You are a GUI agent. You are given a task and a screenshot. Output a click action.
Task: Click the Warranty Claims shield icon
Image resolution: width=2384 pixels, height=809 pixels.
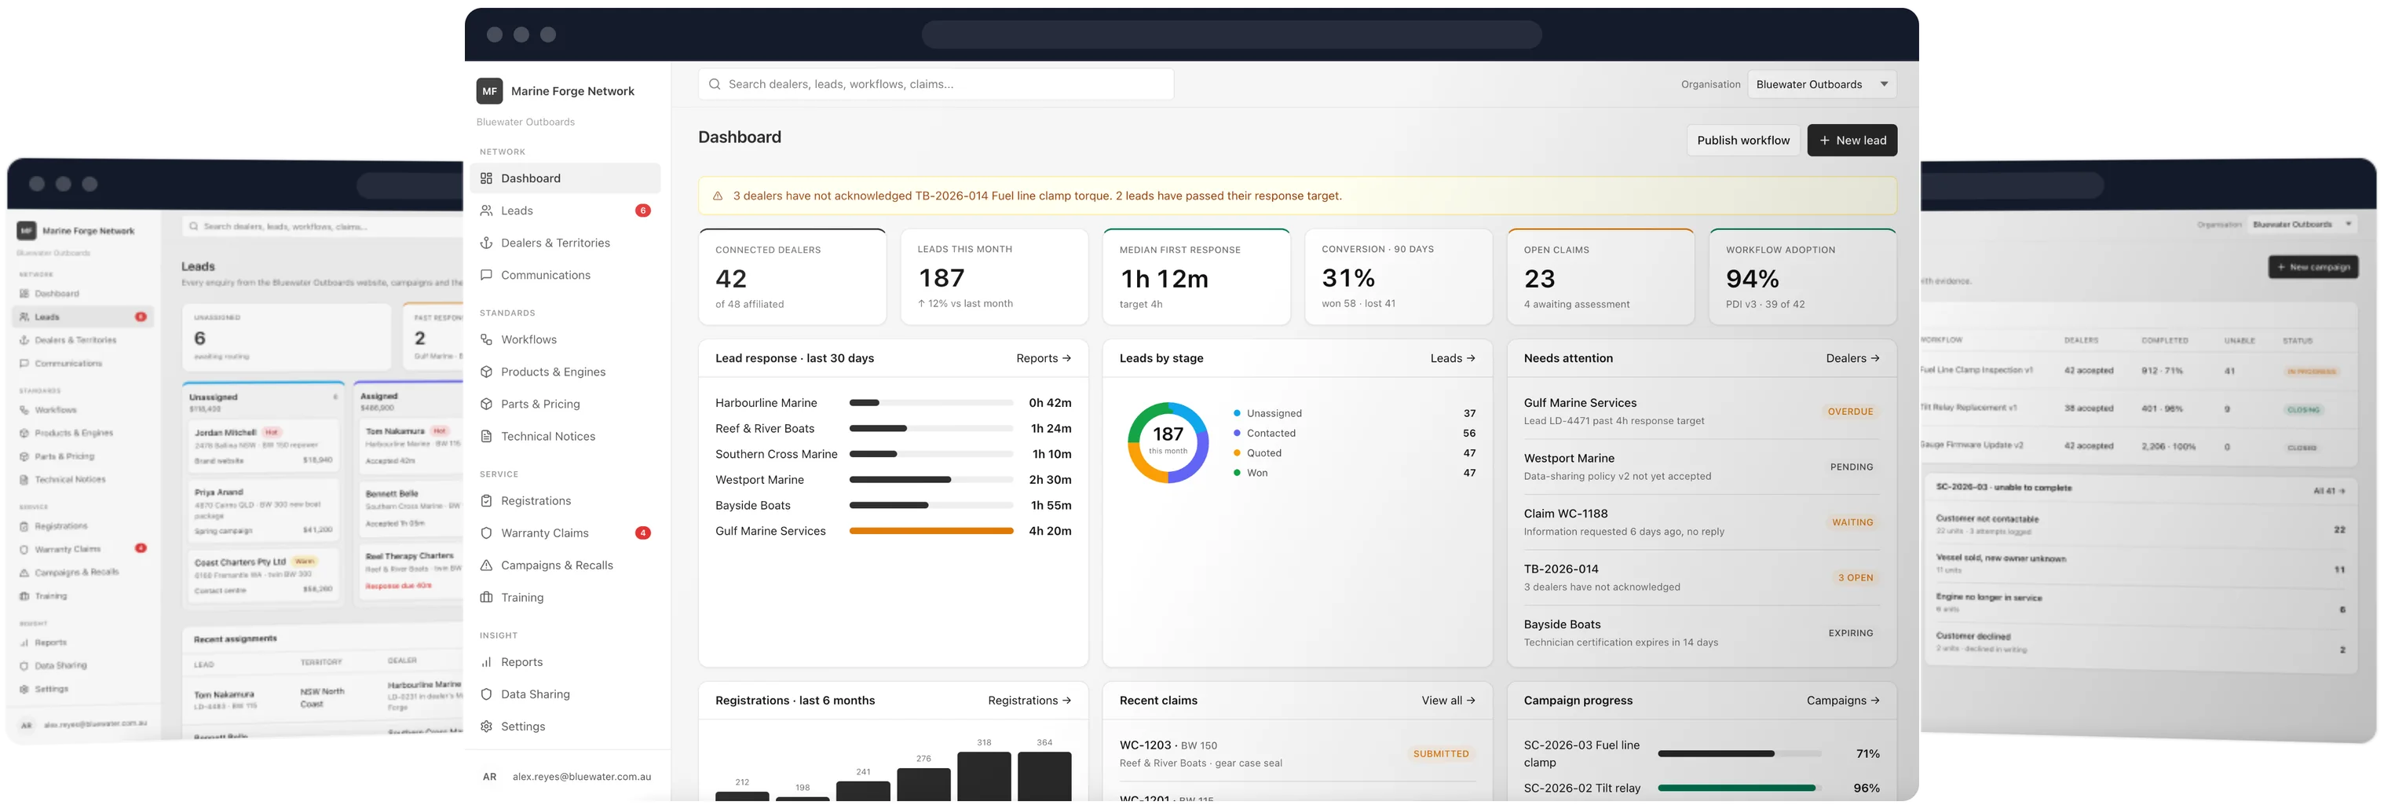pyautogui.click(x=486, y=533)
